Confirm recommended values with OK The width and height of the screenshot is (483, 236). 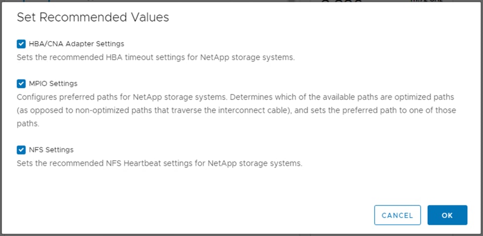447,215
